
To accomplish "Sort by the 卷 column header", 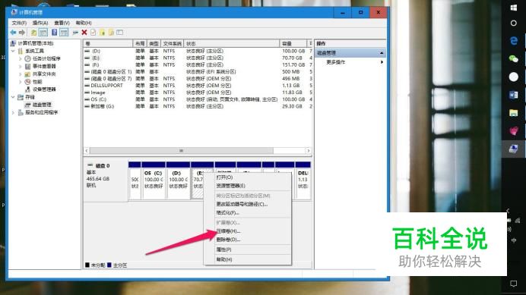I will (x=108, y=43).
